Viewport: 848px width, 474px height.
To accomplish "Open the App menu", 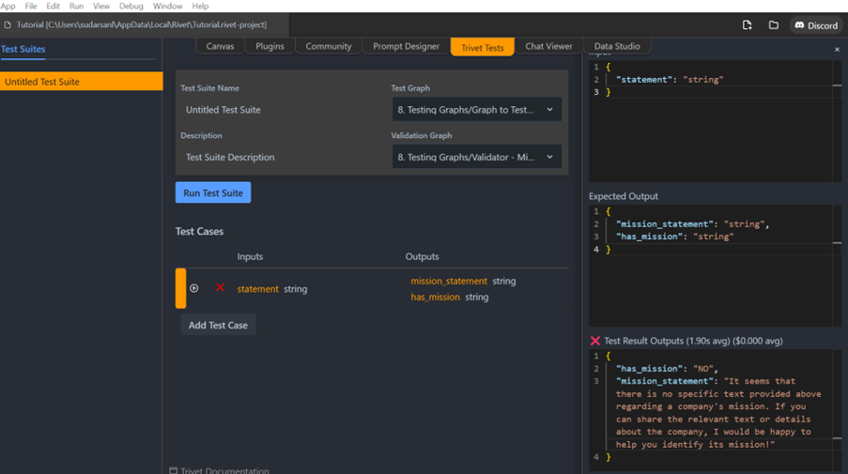I will (x=8, y=6).
